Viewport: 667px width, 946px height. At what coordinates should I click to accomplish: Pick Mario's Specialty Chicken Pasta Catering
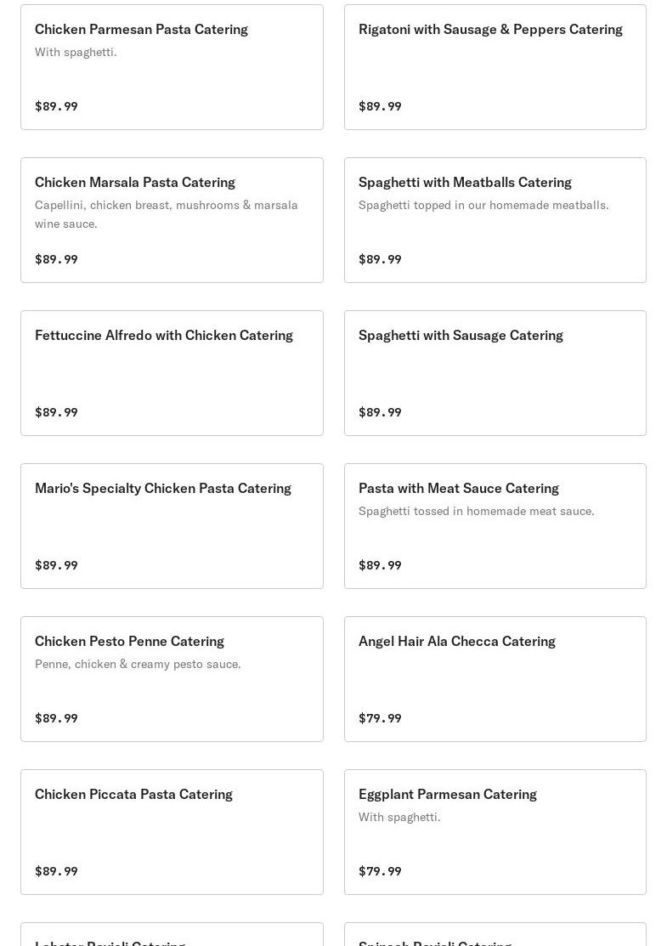(172, 526)
